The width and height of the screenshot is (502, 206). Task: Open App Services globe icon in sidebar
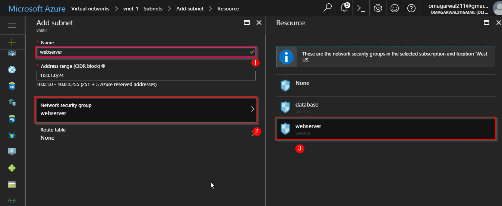(x=12, y=70)
